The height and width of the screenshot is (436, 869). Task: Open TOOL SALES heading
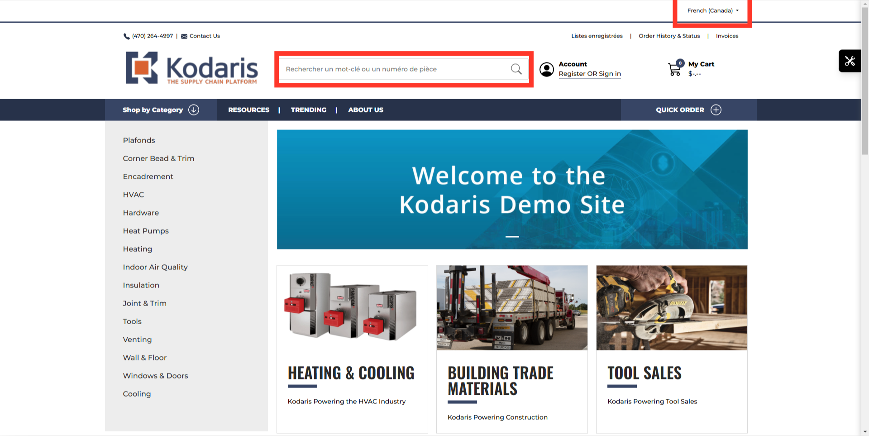tap(645, 373)
